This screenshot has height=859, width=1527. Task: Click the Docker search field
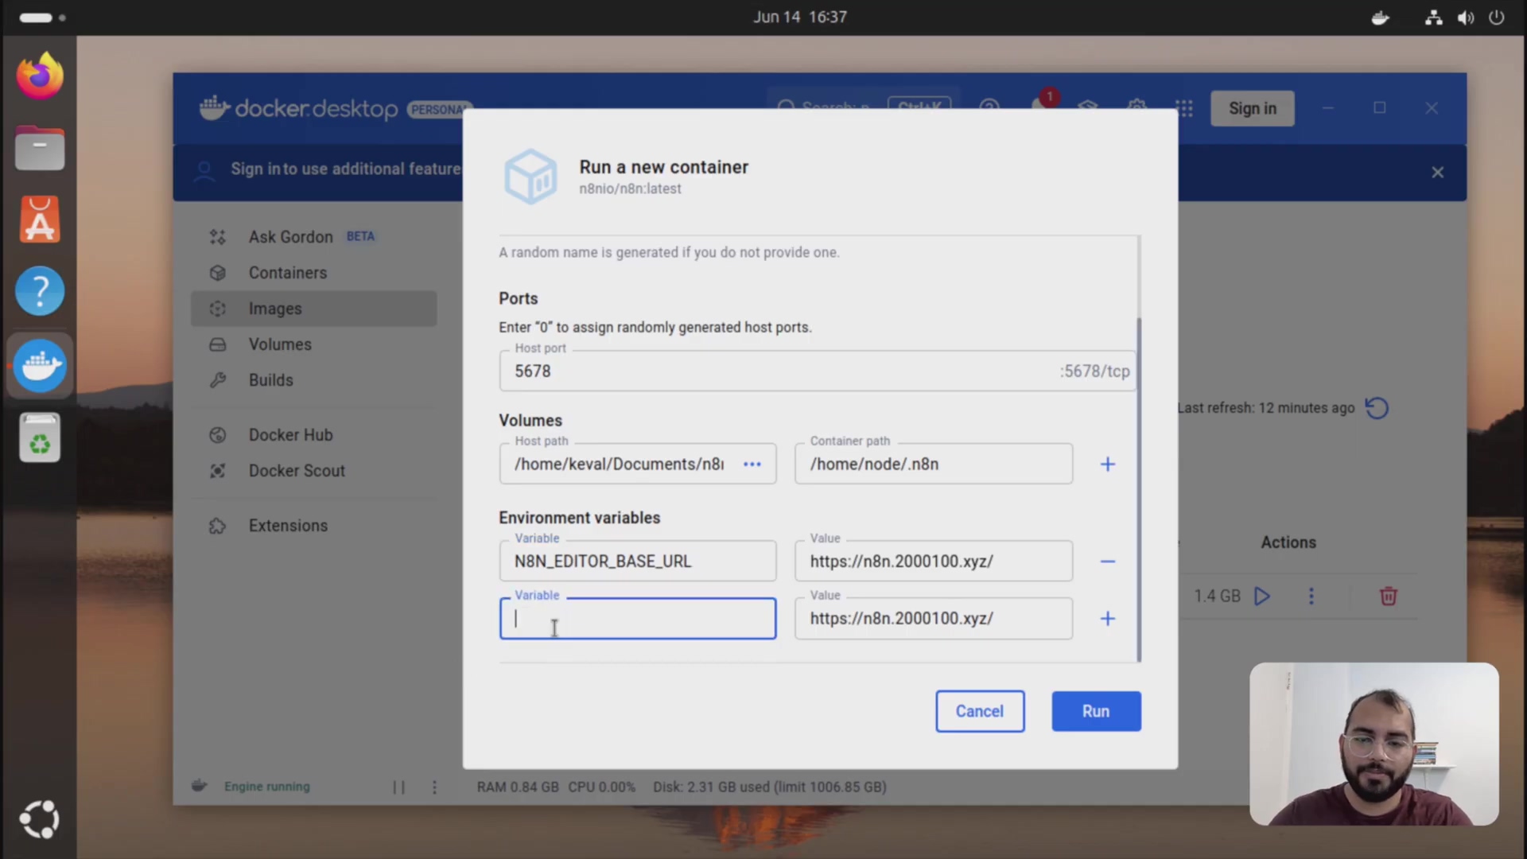click(863, 107)
